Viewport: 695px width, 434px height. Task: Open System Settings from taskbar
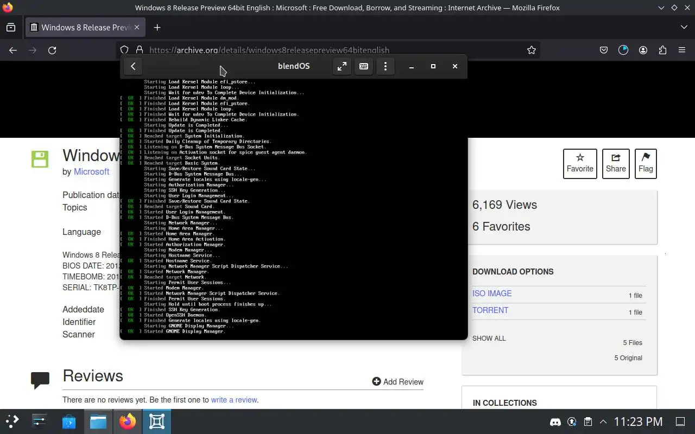click(x=40, y=421)
